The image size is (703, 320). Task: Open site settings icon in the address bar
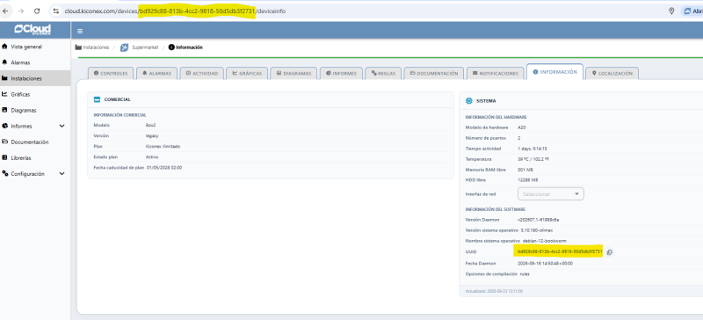coord(56,11)
